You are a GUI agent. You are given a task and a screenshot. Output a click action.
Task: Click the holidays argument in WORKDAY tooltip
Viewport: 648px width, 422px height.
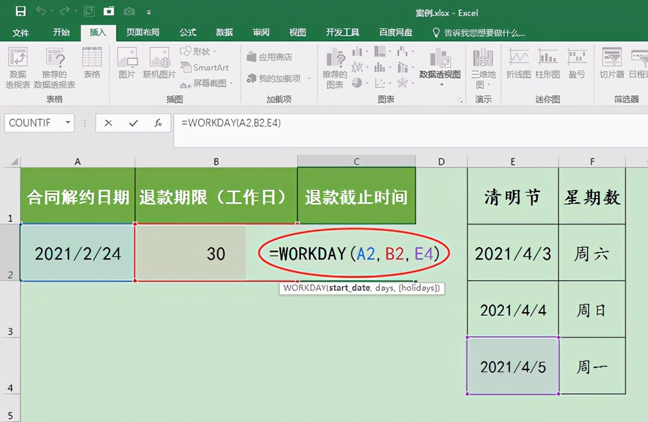click(418, 288)
